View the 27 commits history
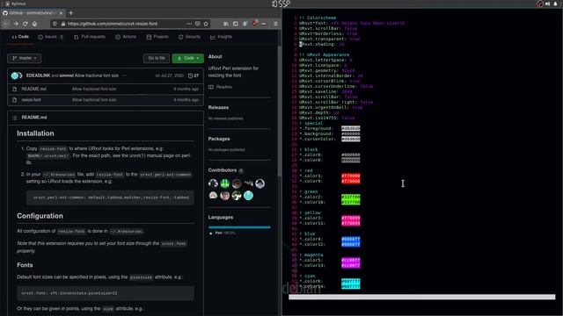Image resolution: width=563 pixels, height=316 pixels. 194,75
